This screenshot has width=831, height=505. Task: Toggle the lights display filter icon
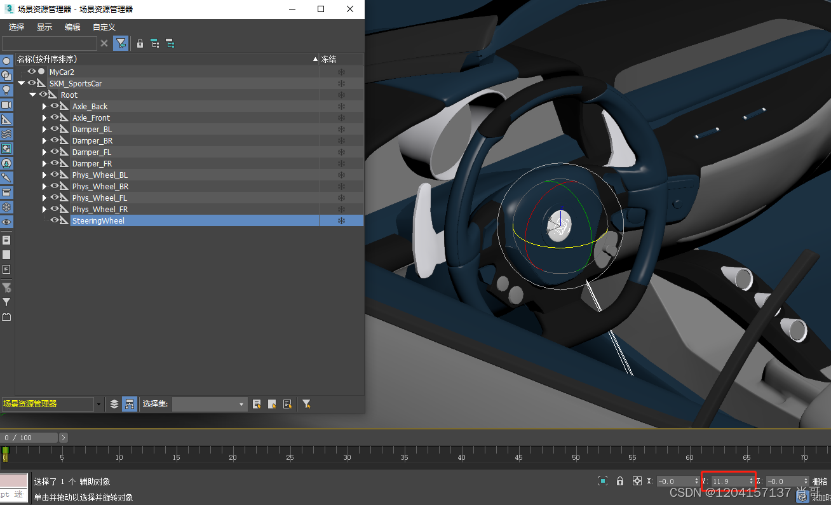tap(6, 90)
